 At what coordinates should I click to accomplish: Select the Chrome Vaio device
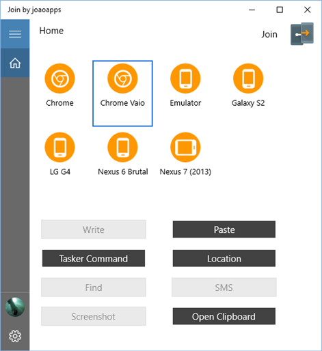pyautogui.click(x=122, y=94)
